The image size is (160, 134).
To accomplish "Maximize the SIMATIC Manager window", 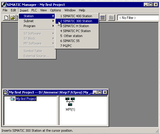I will pos(151,5).
